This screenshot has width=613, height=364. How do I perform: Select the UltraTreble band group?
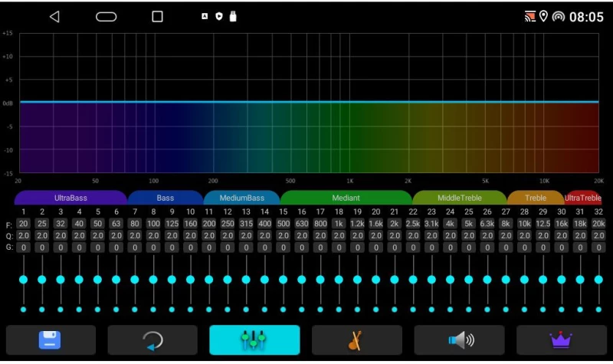[x=582, y=198]
